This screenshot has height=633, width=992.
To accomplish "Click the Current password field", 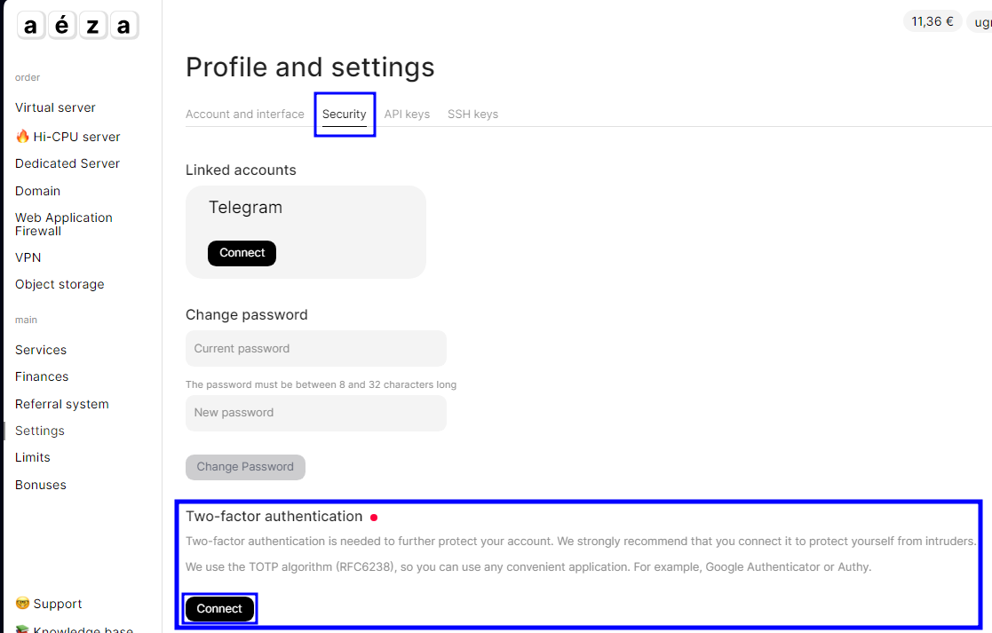I will coord(315,349).
